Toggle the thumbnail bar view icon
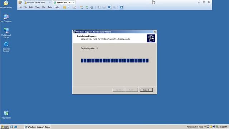The width and height of the screenshot is (229, 129). click(x=104, y=7)
